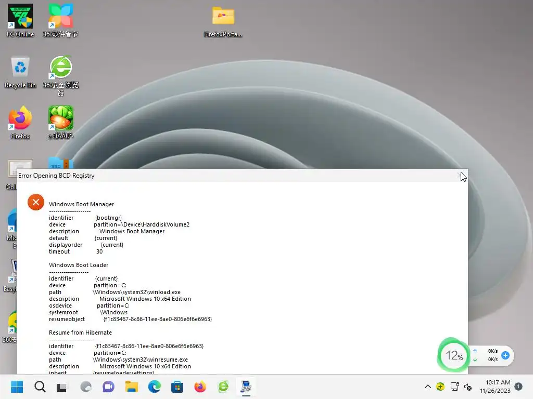533x399 pixels.
Task: Click the green 360 tray icon
Action: [x=440, y=387]
